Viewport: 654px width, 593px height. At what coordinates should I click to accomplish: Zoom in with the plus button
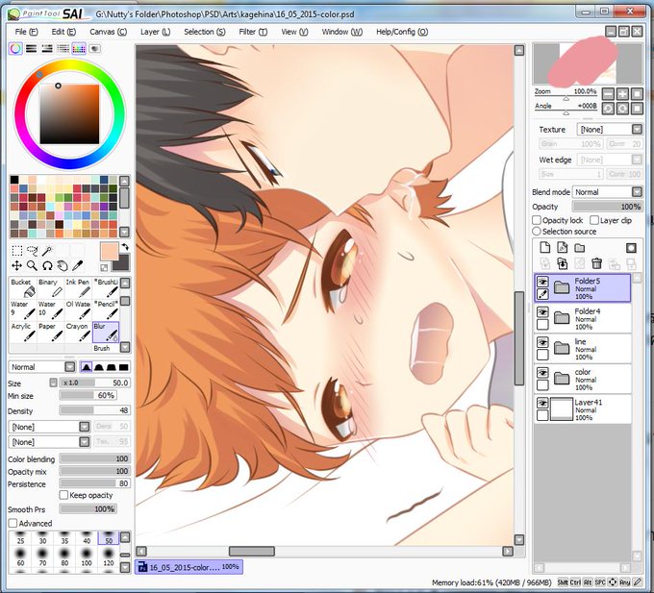622,94
